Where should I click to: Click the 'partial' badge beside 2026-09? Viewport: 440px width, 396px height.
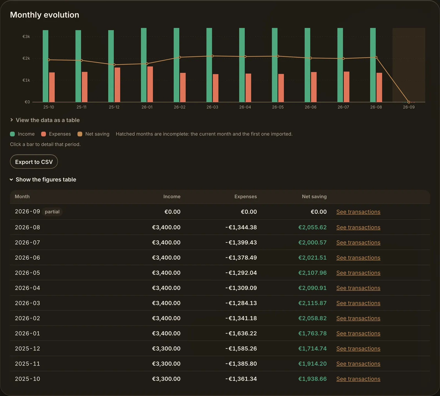pos(52,212)
